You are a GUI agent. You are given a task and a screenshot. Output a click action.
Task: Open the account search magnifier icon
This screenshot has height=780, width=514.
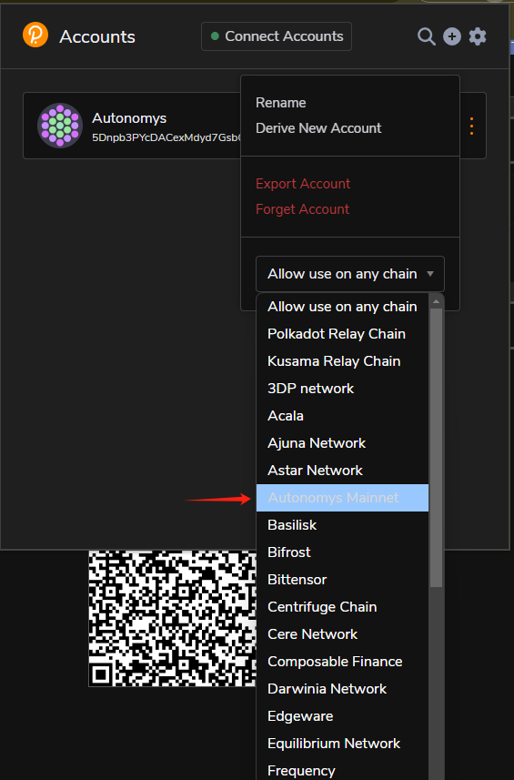click(x=426, y=36)
